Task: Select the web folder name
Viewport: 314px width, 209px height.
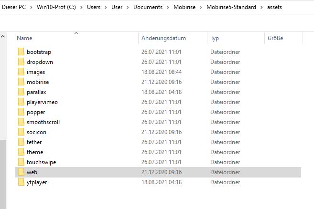Action: [x=32, y=172]
